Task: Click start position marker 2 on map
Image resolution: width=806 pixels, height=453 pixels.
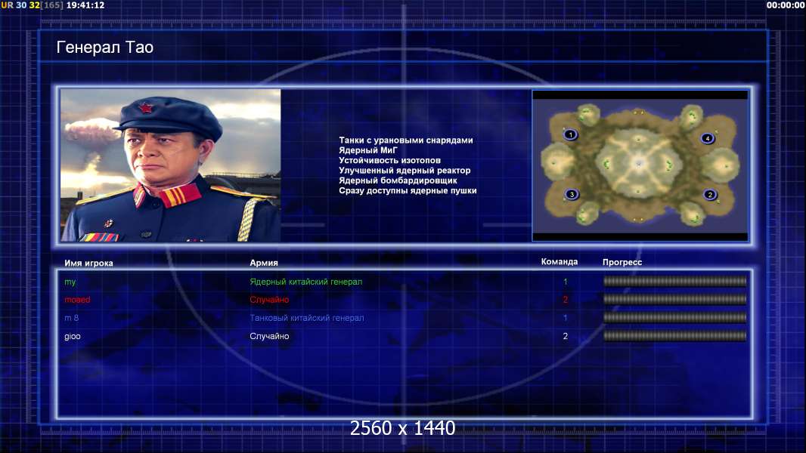Action: click(x=710, y=195)
